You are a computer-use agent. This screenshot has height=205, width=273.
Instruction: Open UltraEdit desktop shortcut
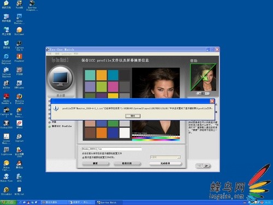click(7, 191)
